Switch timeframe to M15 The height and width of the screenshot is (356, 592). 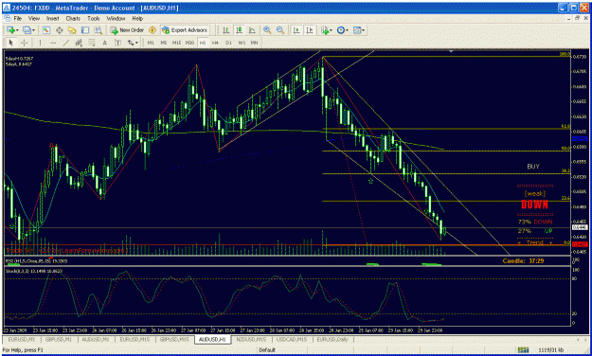coord(176,43)
